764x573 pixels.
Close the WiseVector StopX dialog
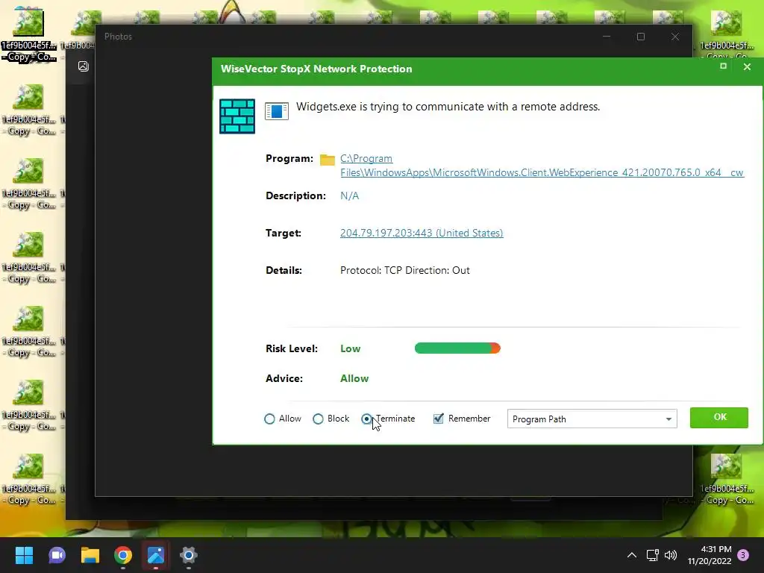[747, 66]
